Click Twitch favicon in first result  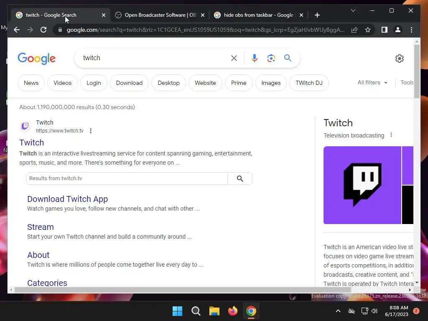click(25, 126)
